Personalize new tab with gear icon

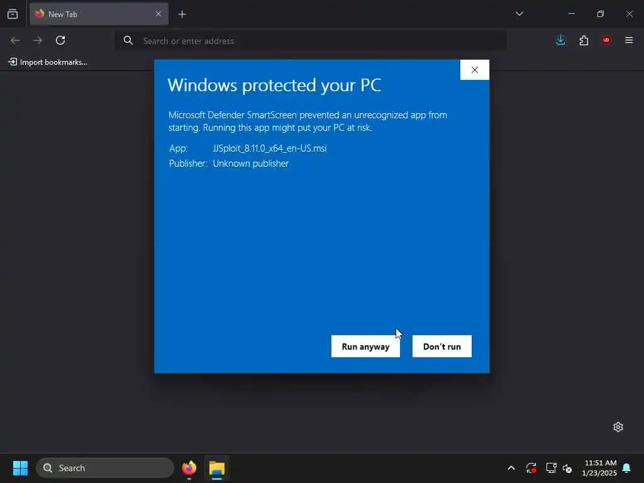click(618, 427)
